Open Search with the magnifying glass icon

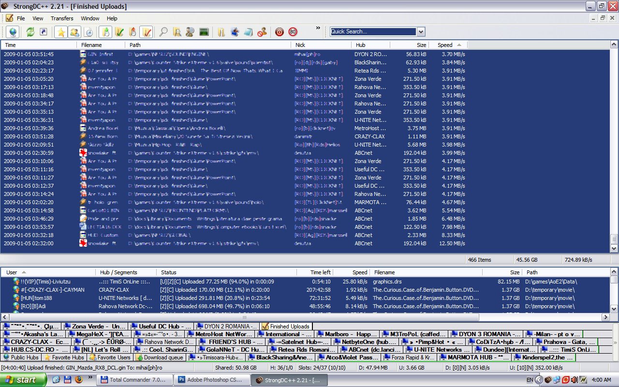163,32
